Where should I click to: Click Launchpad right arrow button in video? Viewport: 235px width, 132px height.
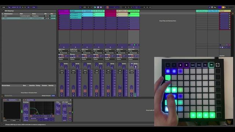tap(187, 65)
